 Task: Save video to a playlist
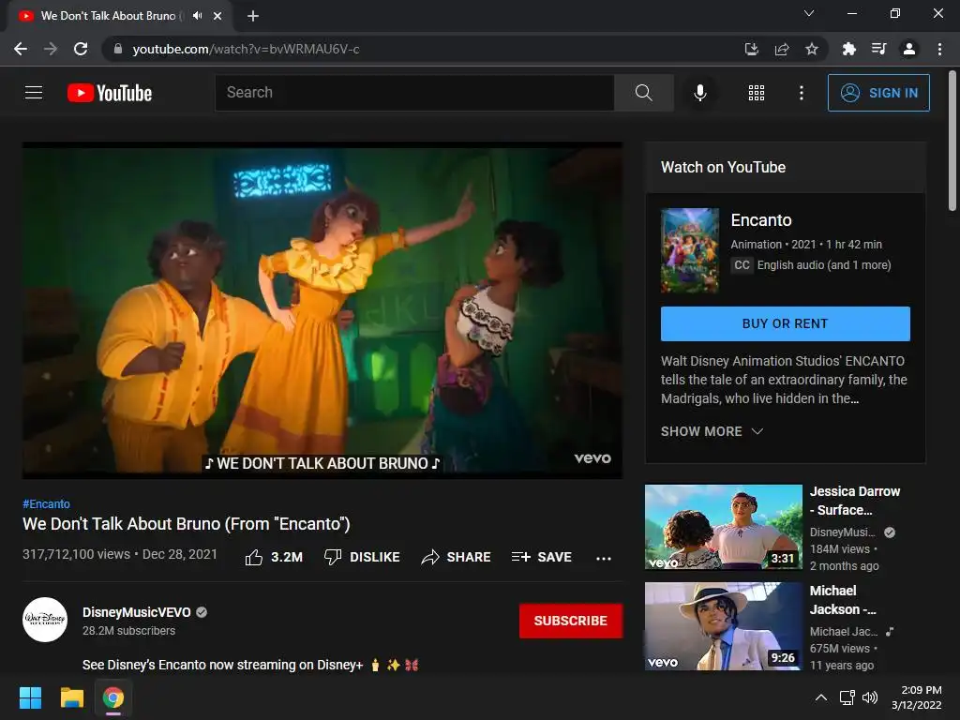tap(541, 557)
